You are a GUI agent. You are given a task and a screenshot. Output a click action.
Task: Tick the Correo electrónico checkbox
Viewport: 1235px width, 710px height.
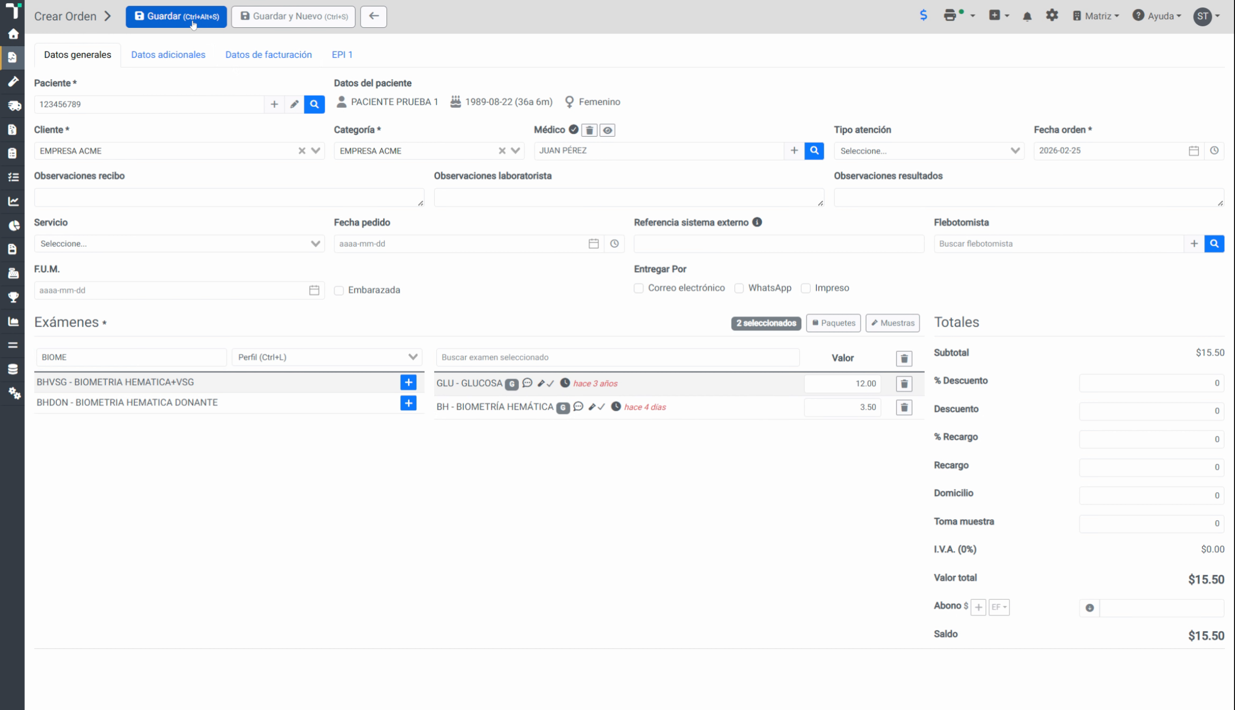coord(638,288)
